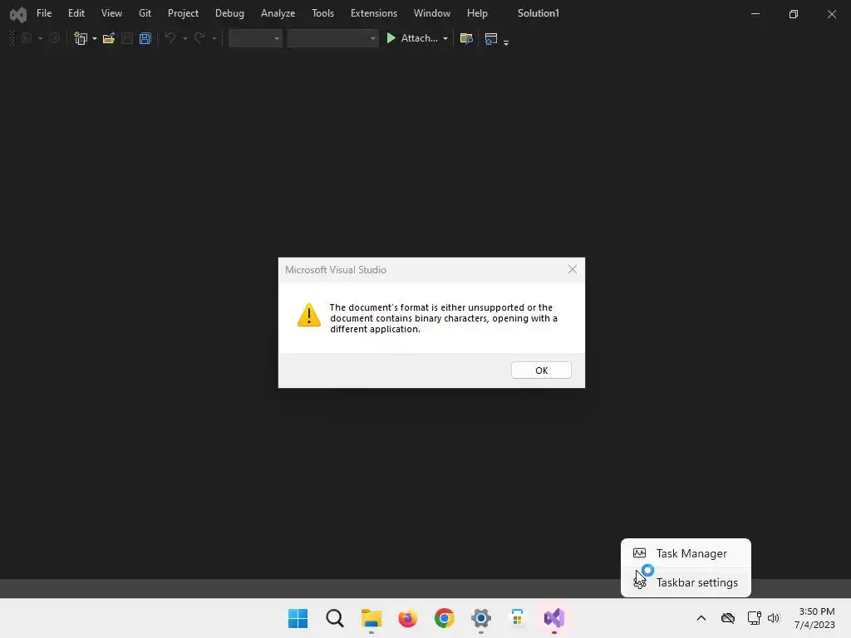Select Taskbar settings from context menu
Image resolution: width=851 pixels, height=638 pixels.
686,582
